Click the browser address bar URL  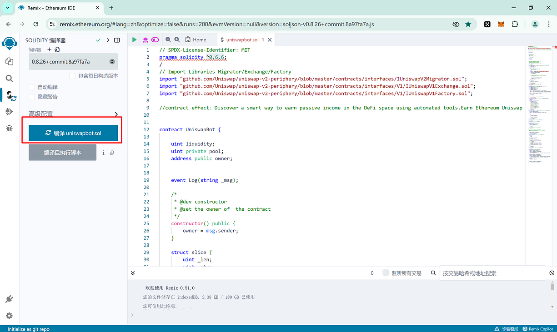(x=217, y=24)
